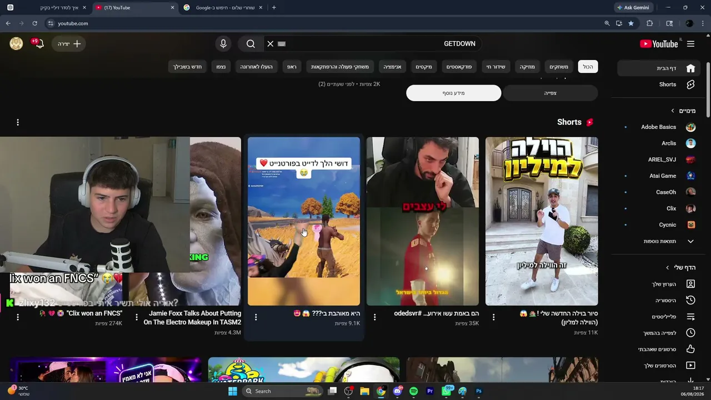Click the Create (יצירה) button

click(x=69, y=44)
